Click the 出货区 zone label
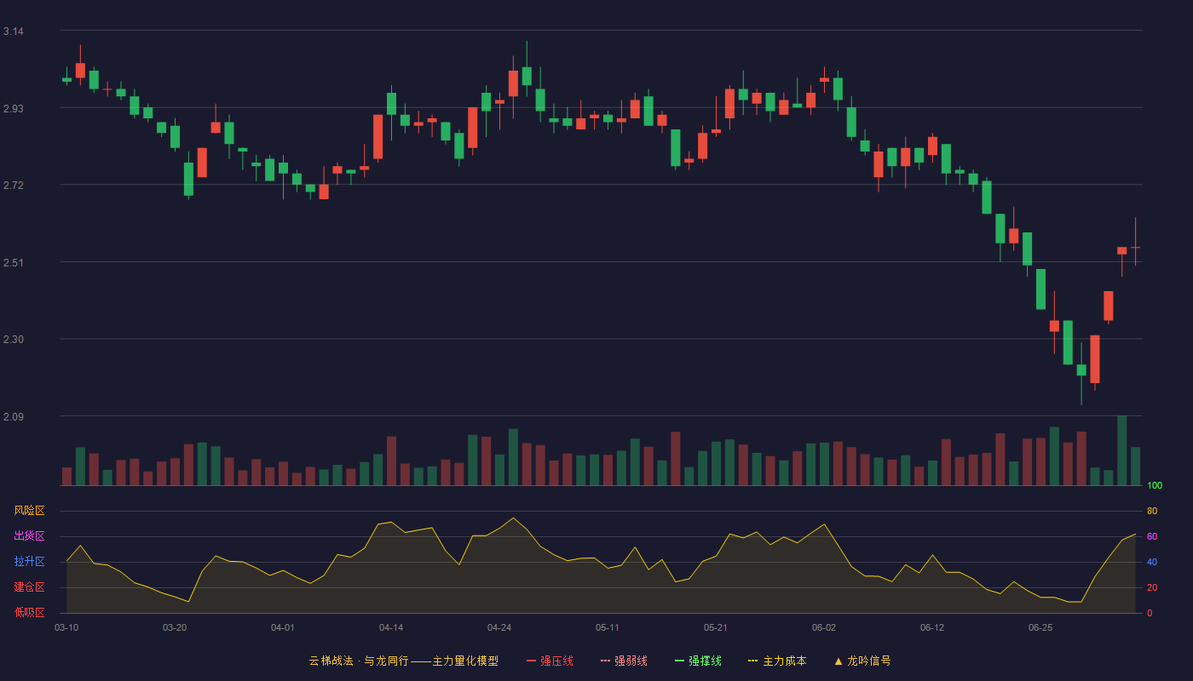The height and width of the screenshot is (681, 1193). (x=29, y=536)
